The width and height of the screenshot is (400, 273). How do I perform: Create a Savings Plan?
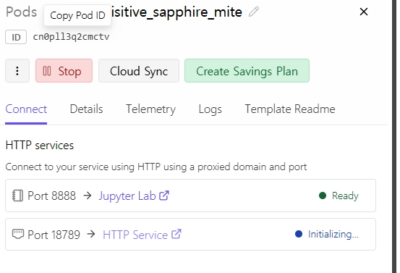coord(247,71)
